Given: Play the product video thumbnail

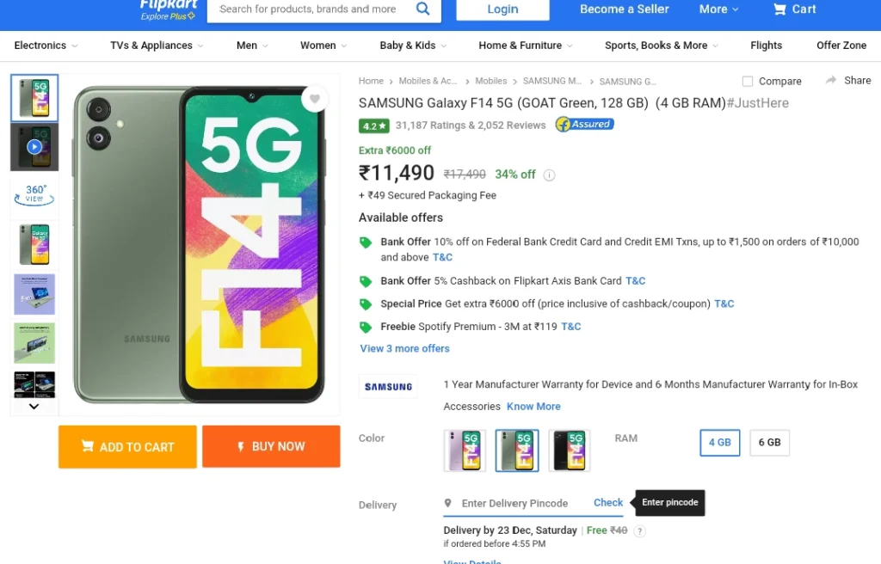Looking at the screenshot, I should [34, 147].
